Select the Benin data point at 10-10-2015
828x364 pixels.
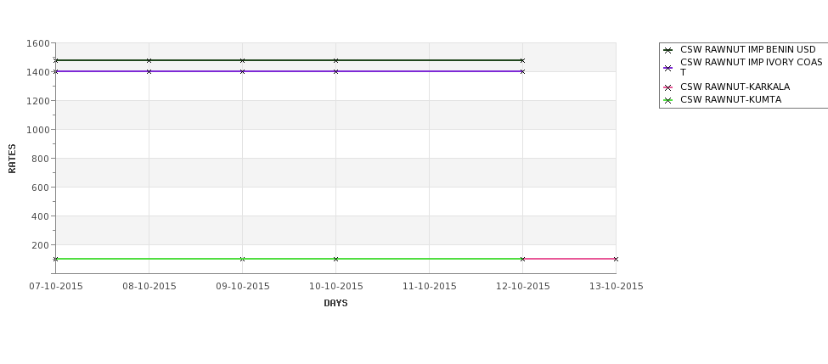tap(335, 61)
